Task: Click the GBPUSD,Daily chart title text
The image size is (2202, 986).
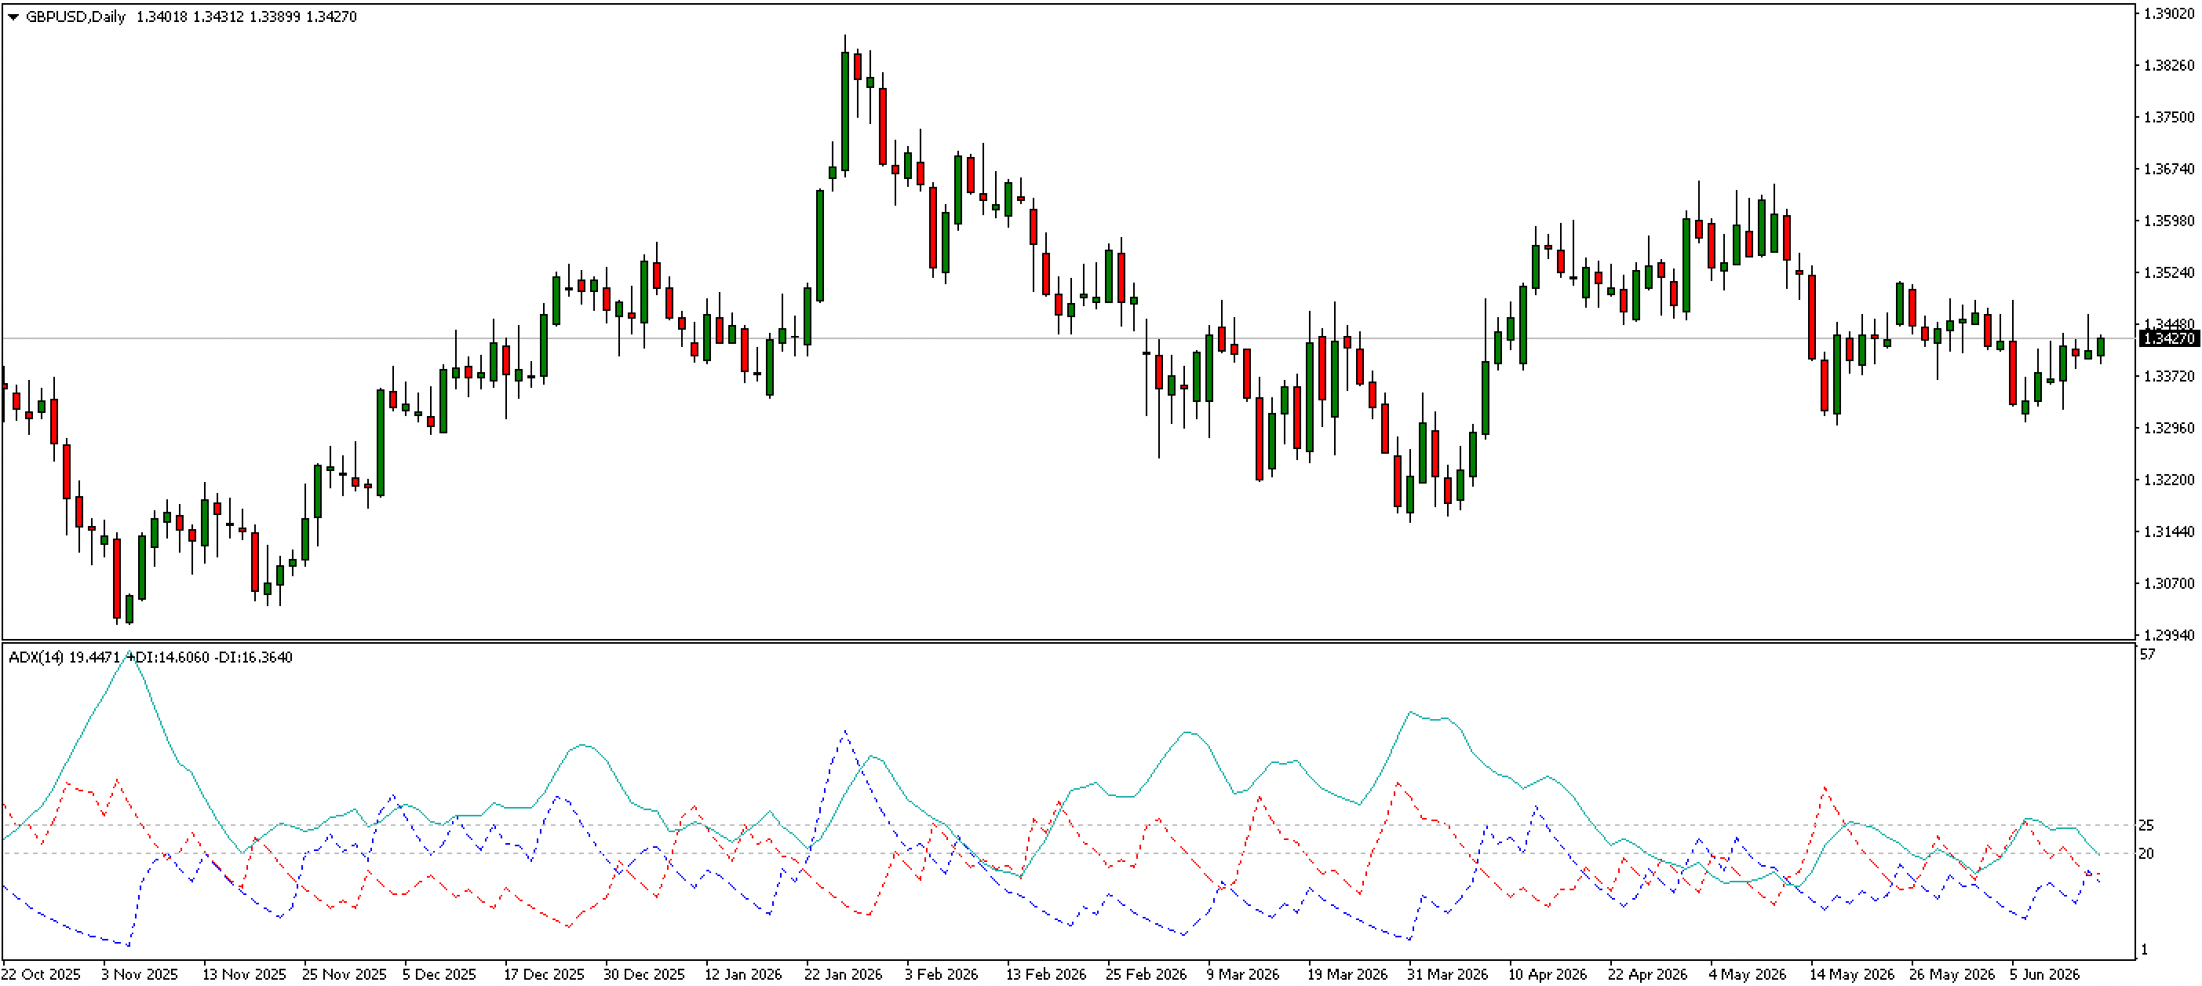Action: coord(76,17)
